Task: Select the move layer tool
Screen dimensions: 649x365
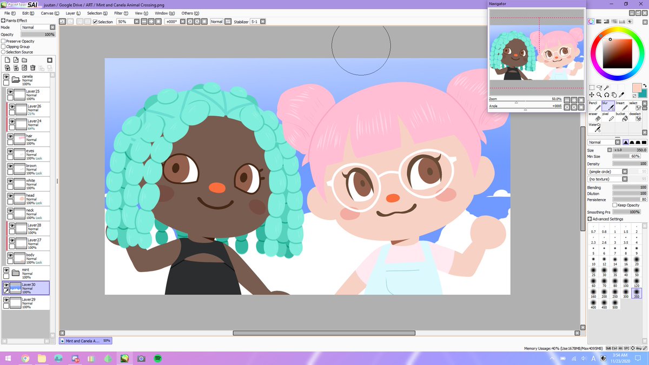Action: point(592,95)
